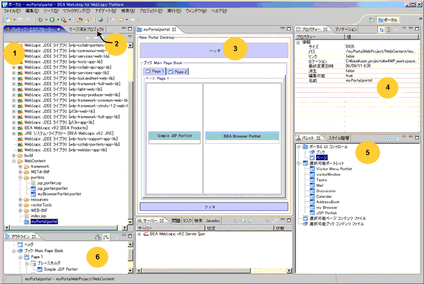This screenshot has width=424, height=284.
Task: Click the jsp_portlet.jsp file icon
Action: point(33,183)
